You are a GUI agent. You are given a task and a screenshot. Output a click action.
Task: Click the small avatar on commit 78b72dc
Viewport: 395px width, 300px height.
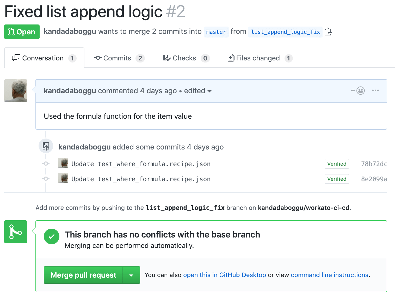click(x=63, y=163)
